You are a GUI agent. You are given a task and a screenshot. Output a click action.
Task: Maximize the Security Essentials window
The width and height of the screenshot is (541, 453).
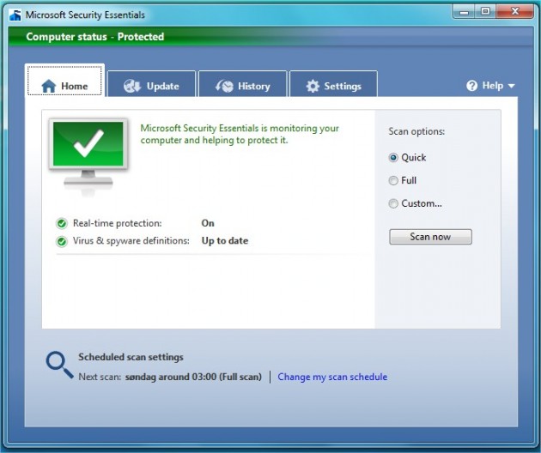click(485, 12)
